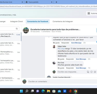Click the Pru Cruz mention in Edgm's comment
97x94 pixels.
point(61,49)
